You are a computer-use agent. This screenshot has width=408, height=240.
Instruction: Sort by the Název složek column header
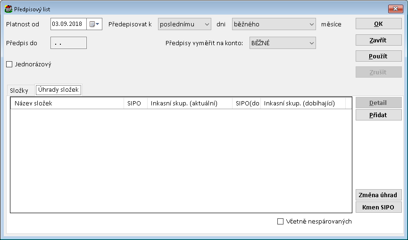[x=67, y=104]
